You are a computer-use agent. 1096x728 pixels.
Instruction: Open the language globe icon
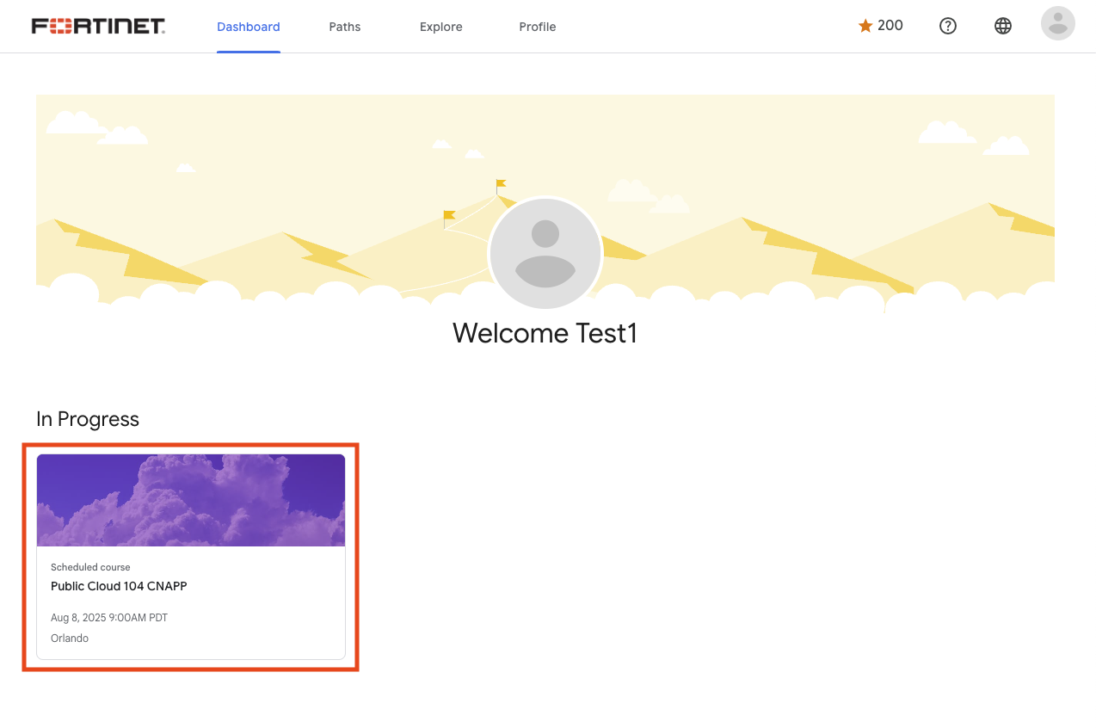1003,26
